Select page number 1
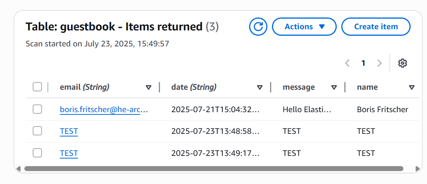This screenshot has height=184, width=427. click(363, 63)
